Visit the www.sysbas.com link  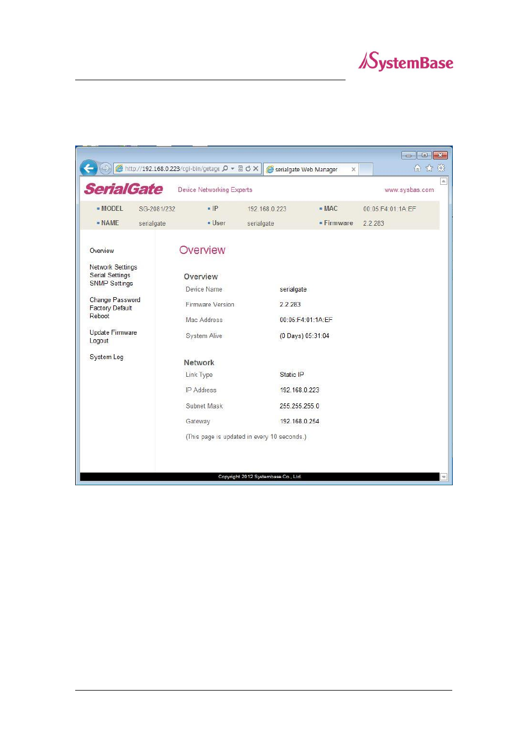409,190
